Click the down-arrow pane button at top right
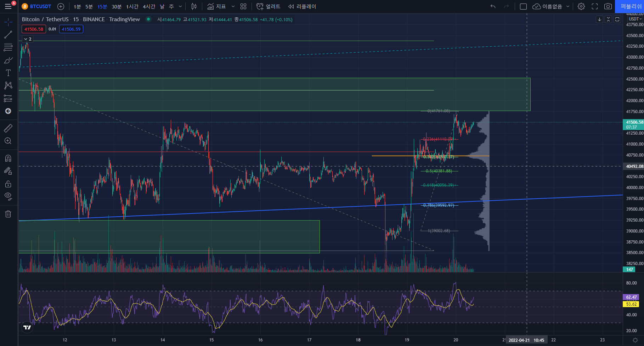Viewport: 644px width, 346px height. tap(599, 19)
